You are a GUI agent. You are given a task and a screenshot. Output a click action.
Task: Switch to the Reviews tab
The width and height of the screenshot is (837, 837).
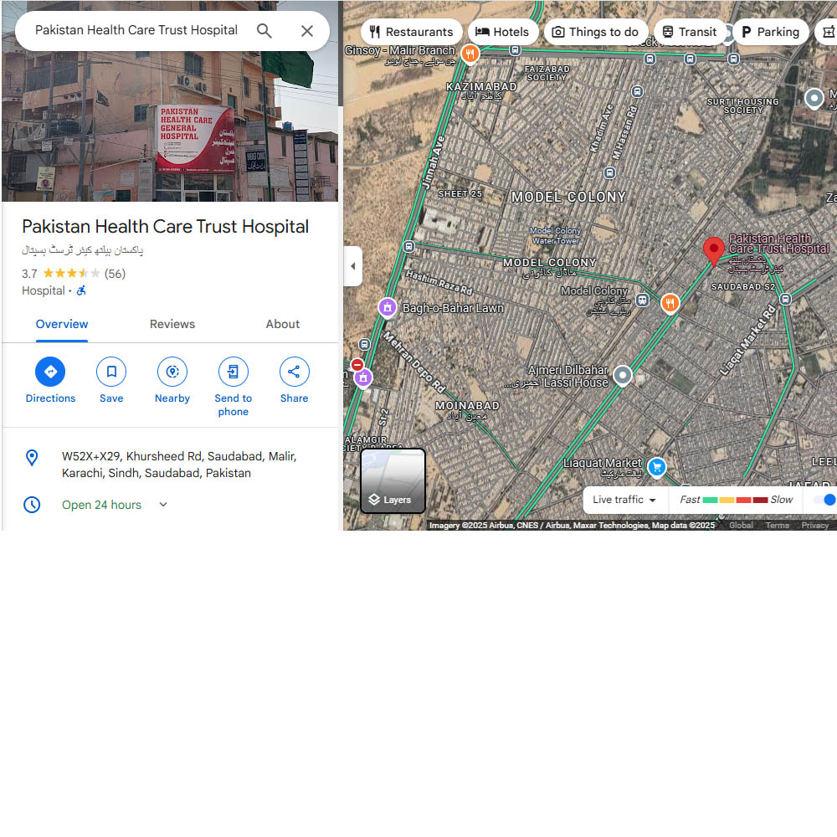(172, 324)
